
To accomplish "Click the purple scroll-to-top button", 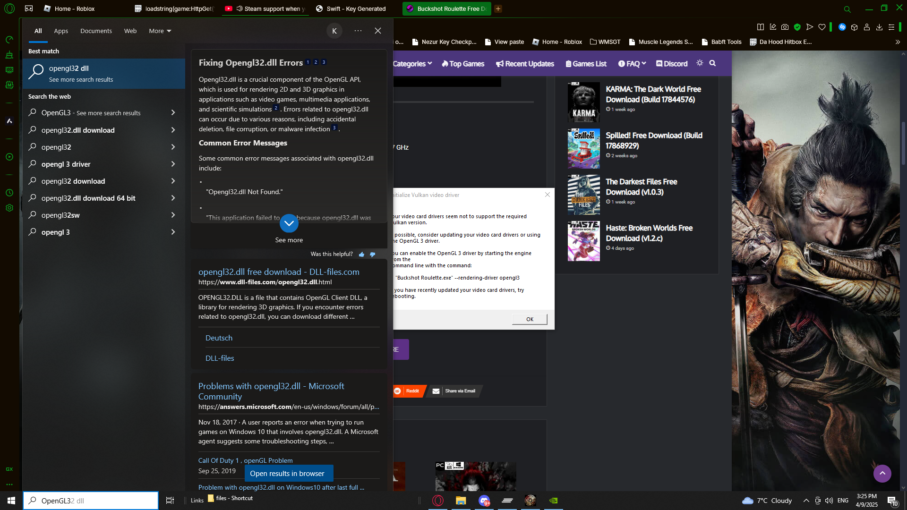I will pyautogui.click(x=882, y=474).
